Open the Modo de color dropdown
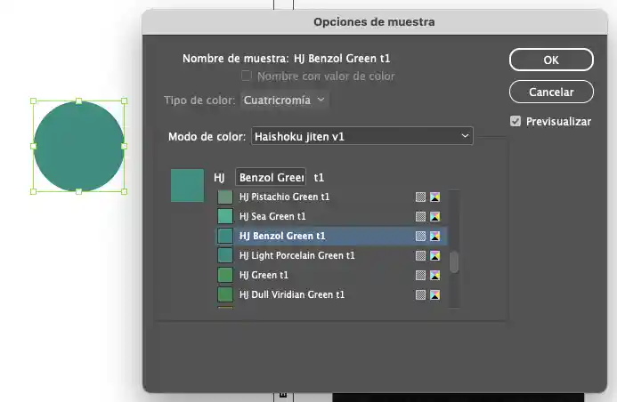This screenshot has width=617, height=402. (362, 136)
